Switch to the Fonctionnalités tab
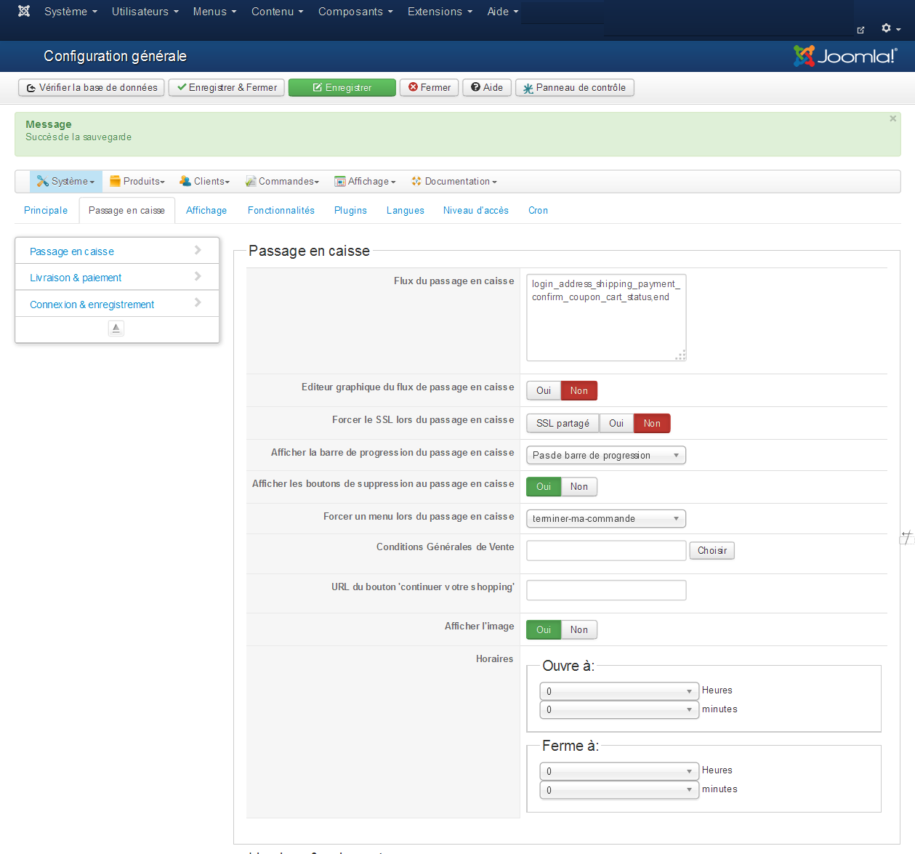This screenshot has width=915, height=854. [x=281, y=210]
